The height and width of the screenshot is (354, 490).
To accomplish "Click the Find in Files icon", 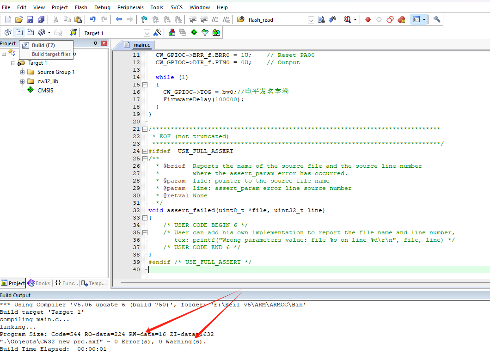I will 240,20.
